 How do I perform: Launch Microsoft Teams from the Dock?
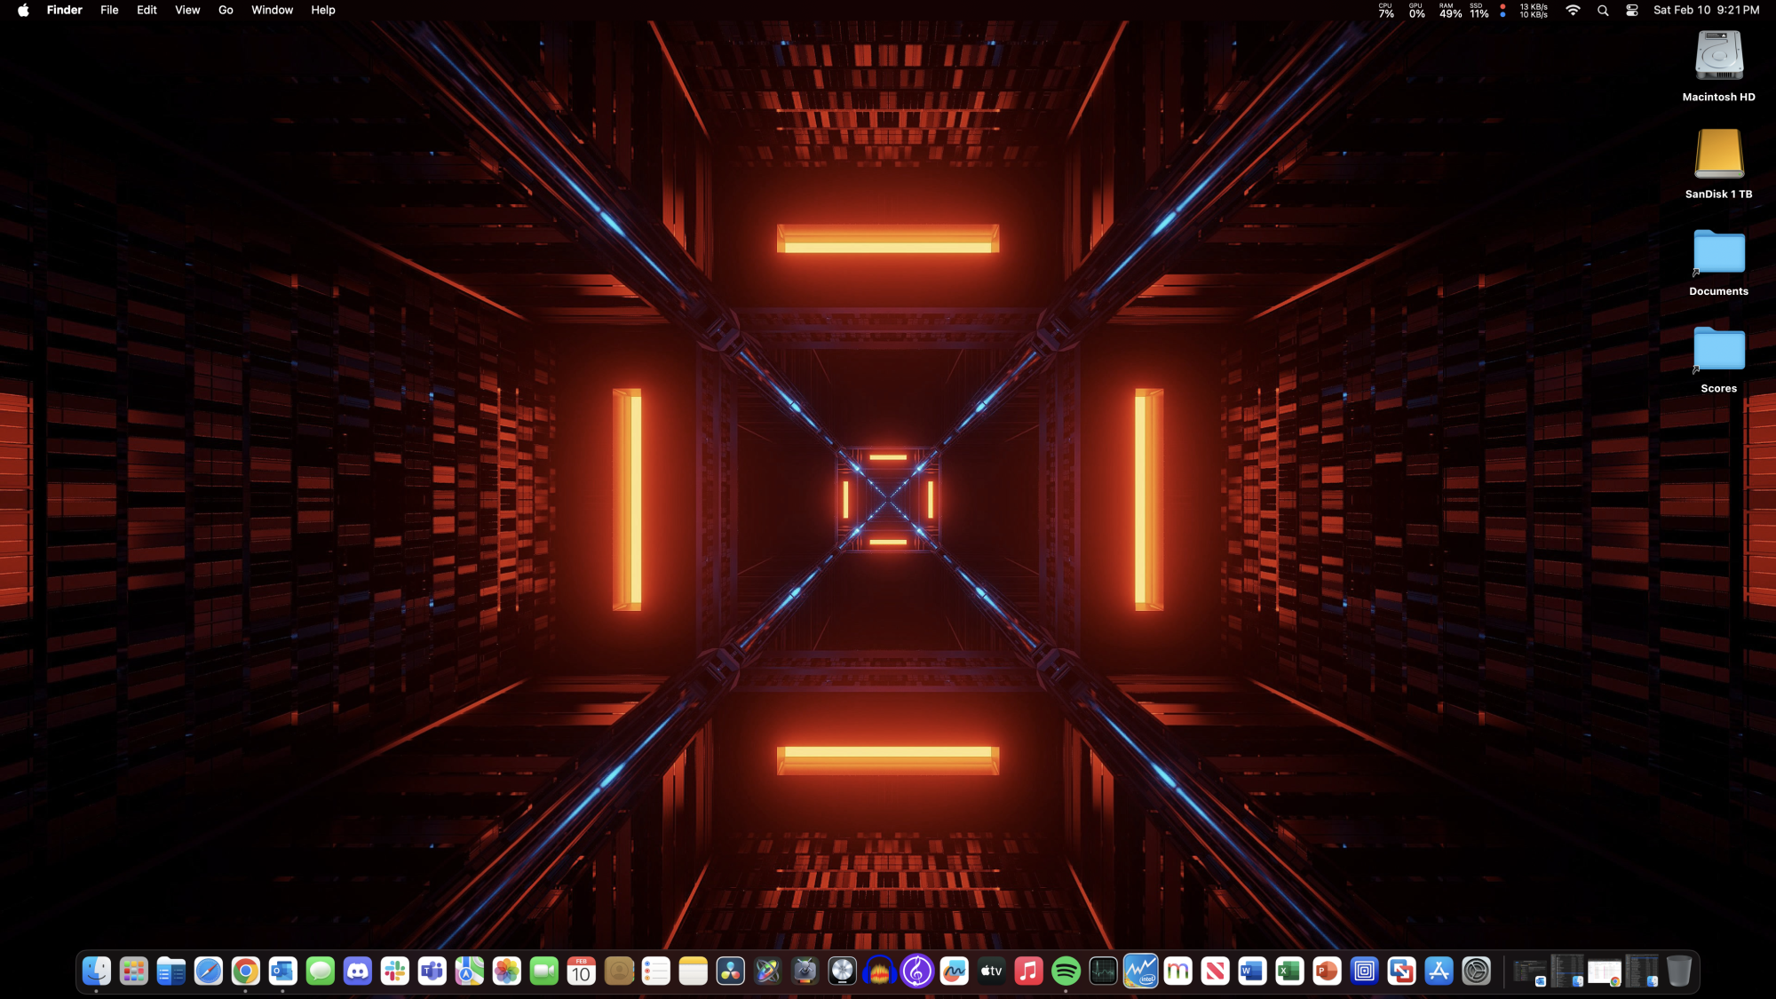pyautogui.click(x=432, y=971)
